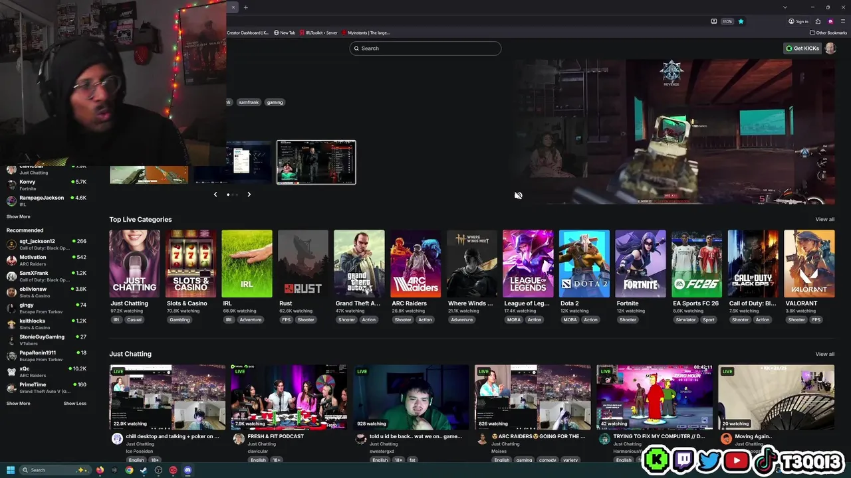851x478 pixels.
Task: Open Google Chrome from the taskbar
Action: point(129,470)
